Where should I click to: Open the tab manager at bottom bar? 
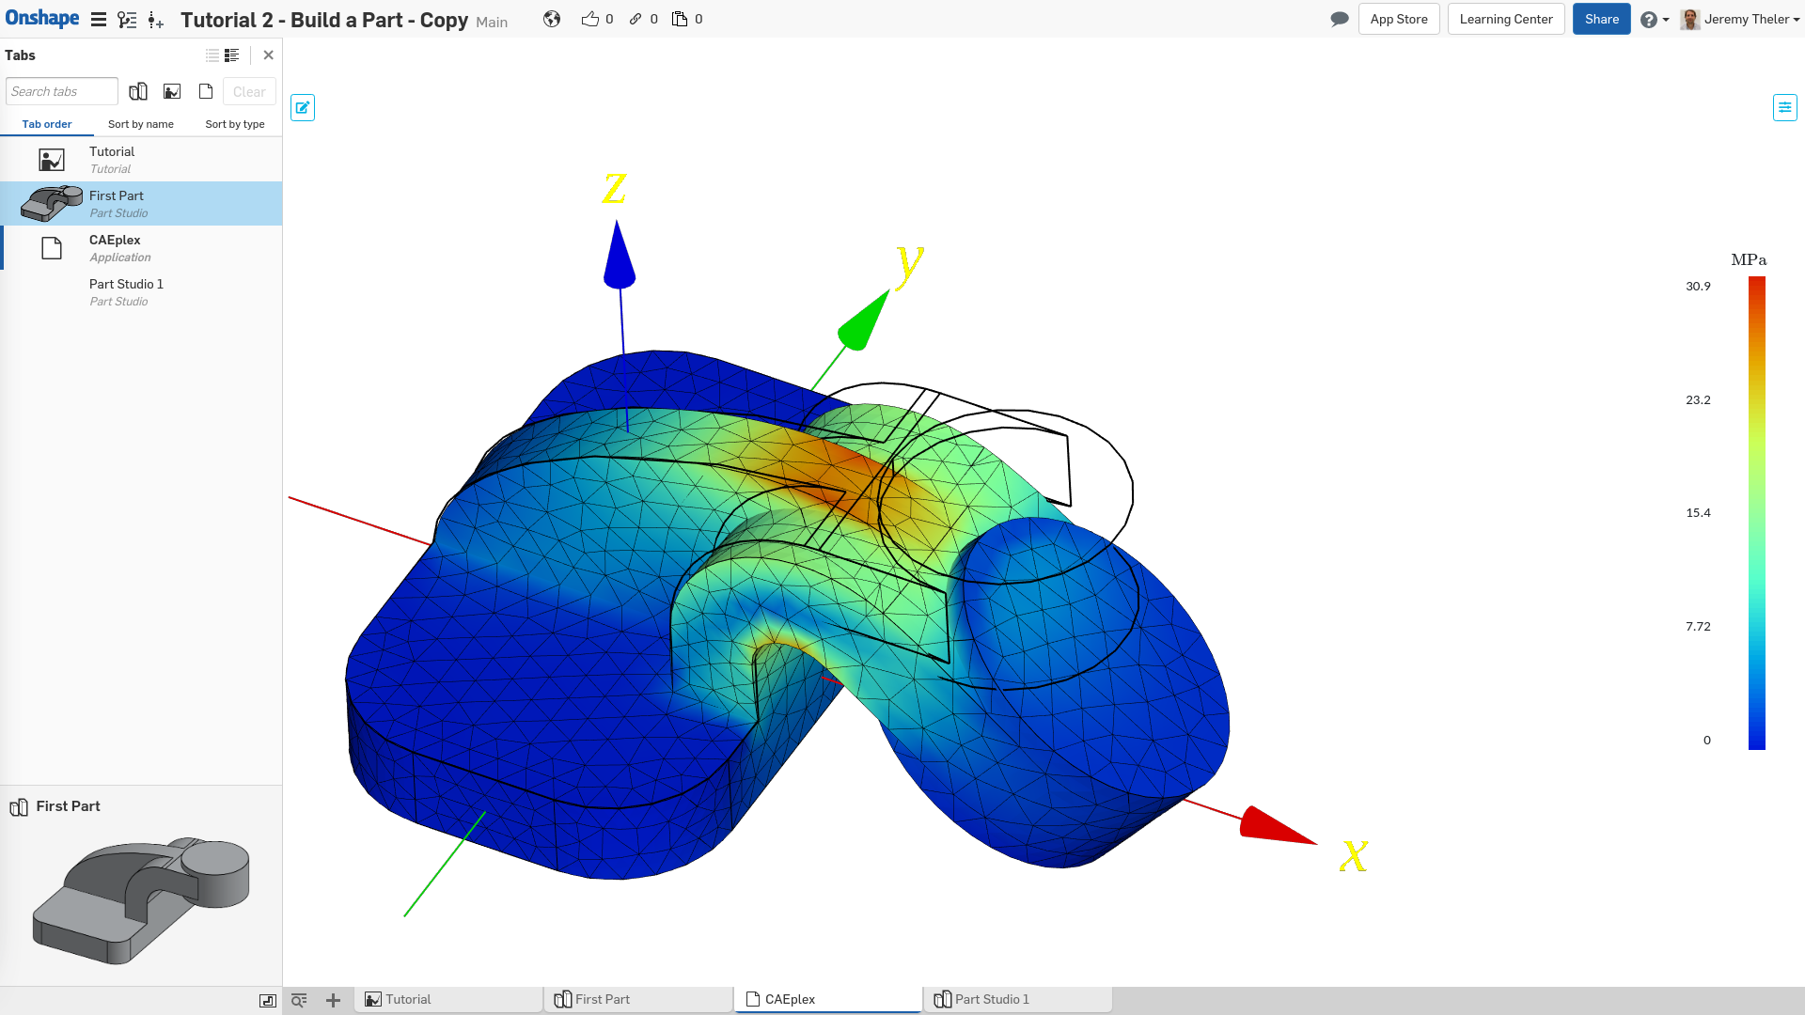click(x=299, y=1000)
